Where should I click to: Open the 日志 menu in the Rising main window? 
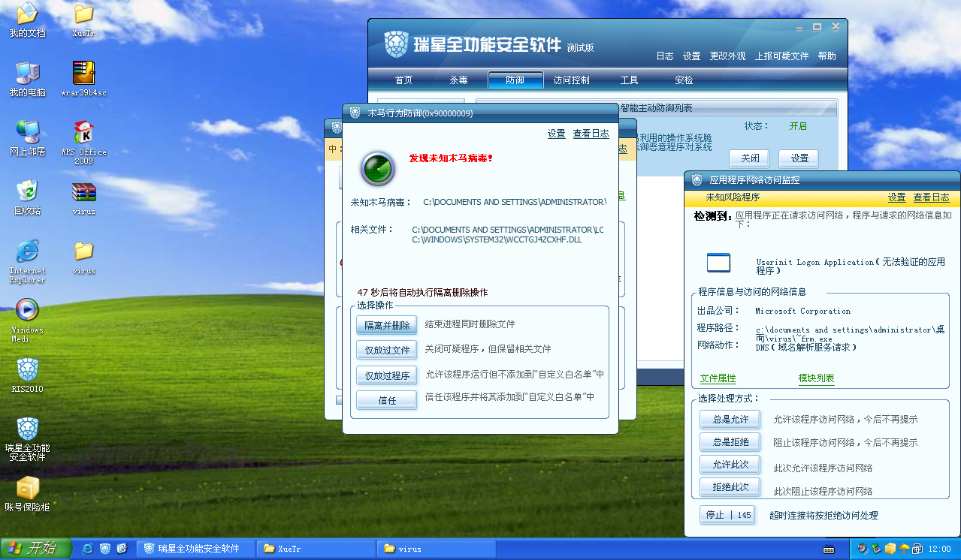pos(665,56)
